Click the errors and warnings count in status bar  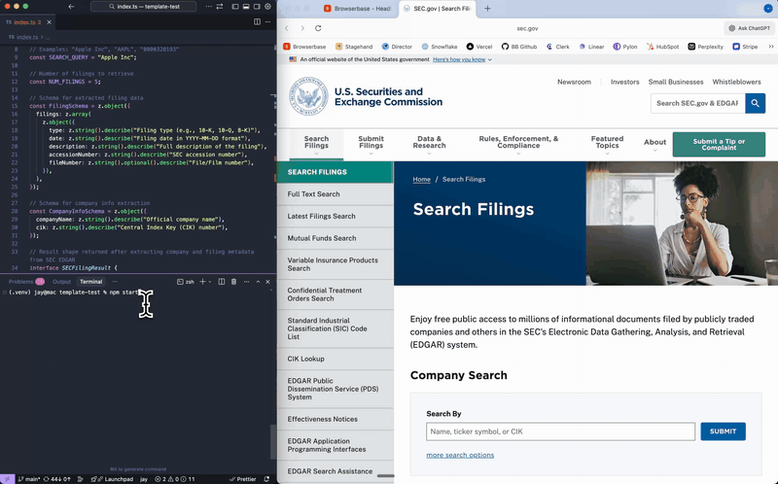coord(175,479)
